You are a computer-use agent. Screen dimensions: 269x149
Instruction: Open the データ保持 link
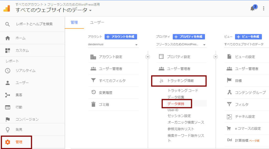tap(176, 104)
